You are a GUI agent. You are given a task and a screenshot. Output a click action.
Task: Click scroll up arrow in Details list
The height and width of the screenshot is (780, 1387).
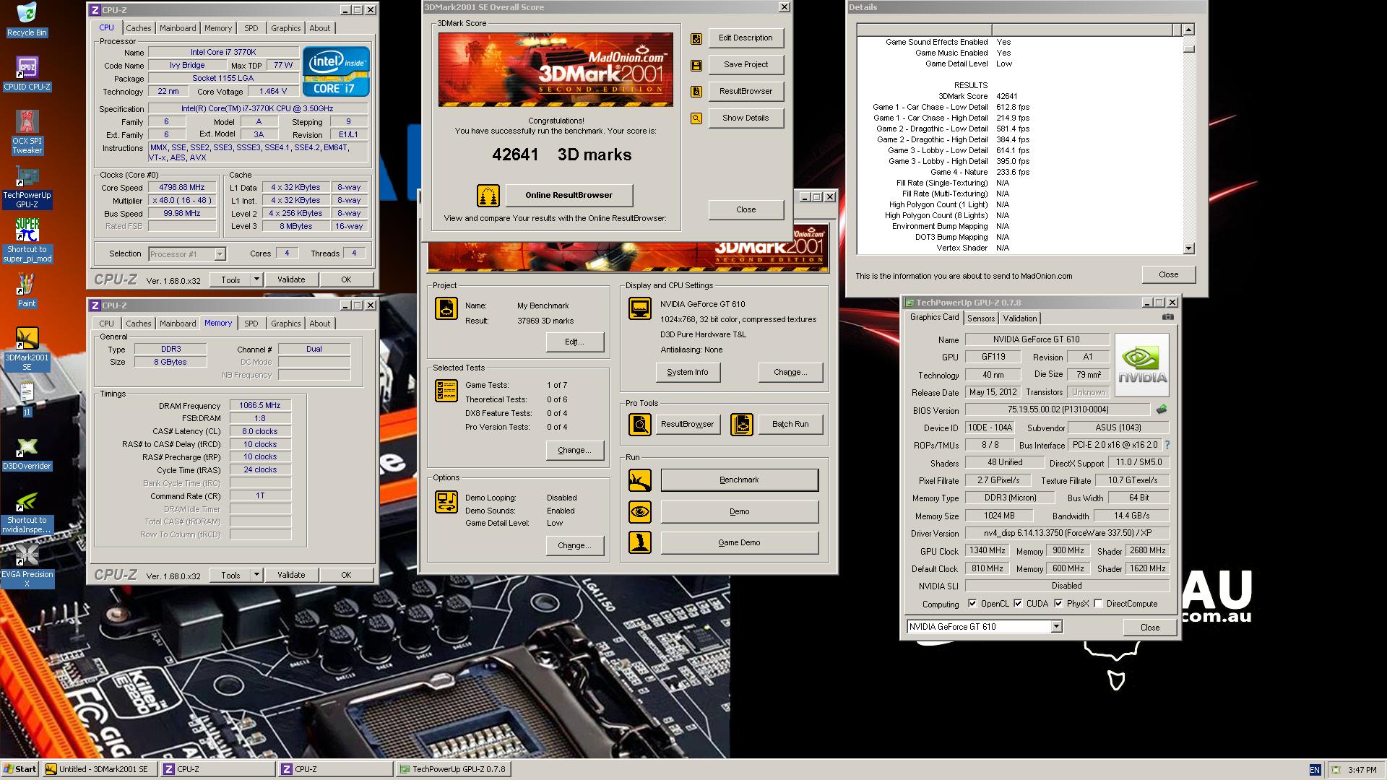pyautogui.click(x=1188, y=30)
